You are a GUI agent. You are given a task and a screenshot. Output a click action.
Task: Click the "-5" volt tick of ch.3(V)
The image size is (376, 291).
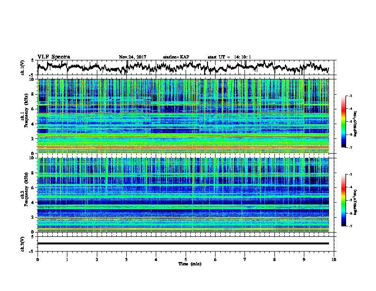click(x=32, y=252)
